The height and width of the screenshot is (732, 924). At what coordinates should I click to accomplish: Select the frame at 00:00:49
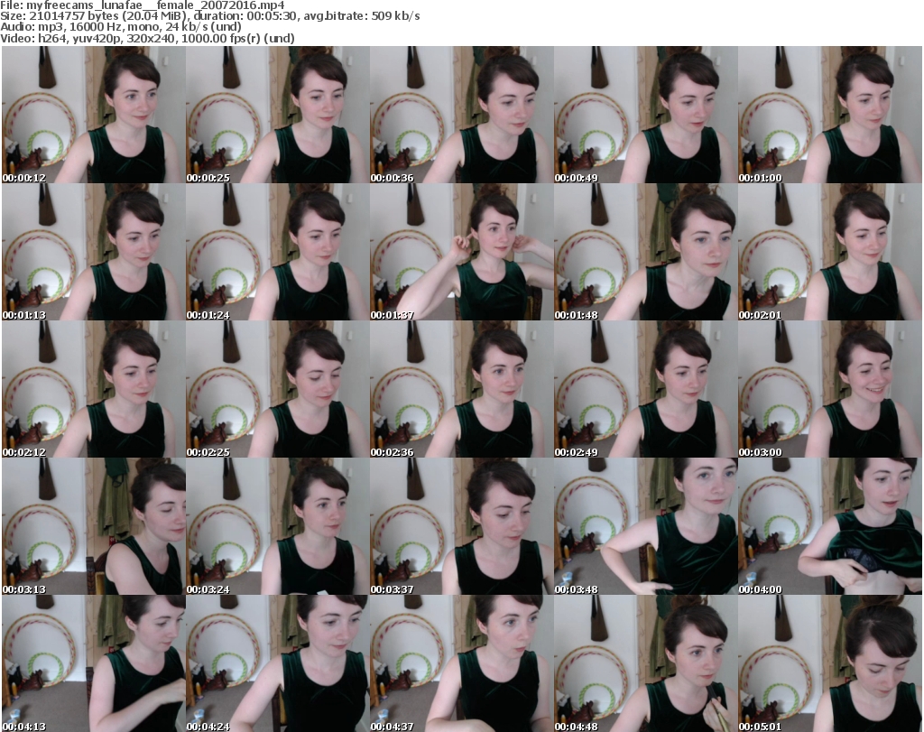(645, 115)
